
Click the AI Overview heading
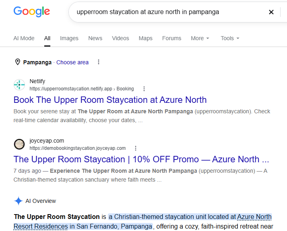[41, 201]
